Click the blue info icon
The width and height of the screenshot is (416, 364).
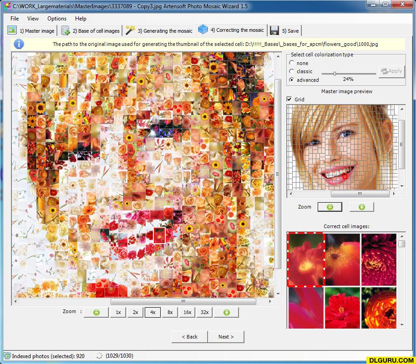click(x=19, y=44)
